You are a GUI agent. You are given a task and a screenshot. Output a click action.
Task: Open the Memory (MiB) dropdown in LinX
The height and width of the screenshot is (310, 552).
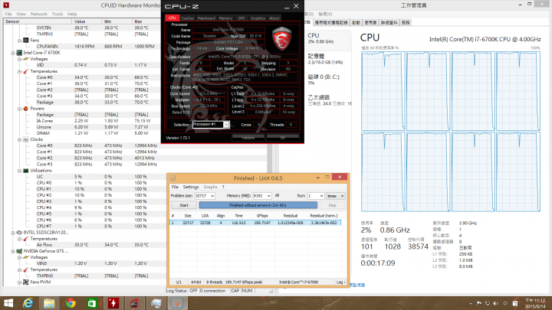[268, 196]
